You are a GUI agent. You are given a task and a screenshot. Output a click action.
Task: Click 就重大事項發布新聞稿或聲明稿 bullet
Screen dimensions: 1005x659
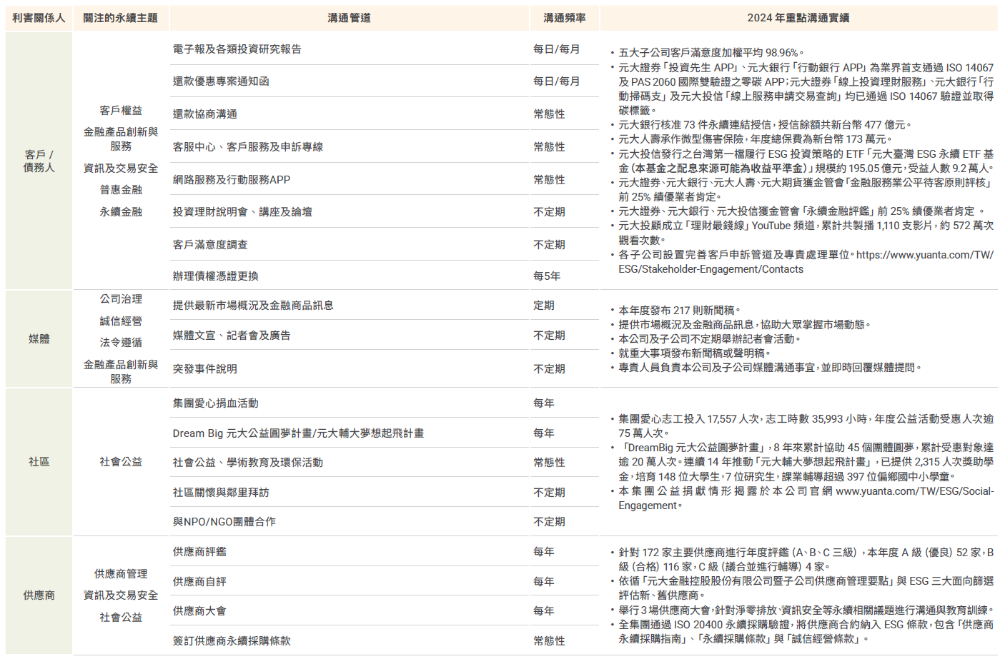tap(695, 353)
